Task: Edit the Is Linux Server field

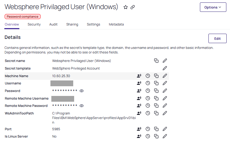Action: click(x=165, y=136)
